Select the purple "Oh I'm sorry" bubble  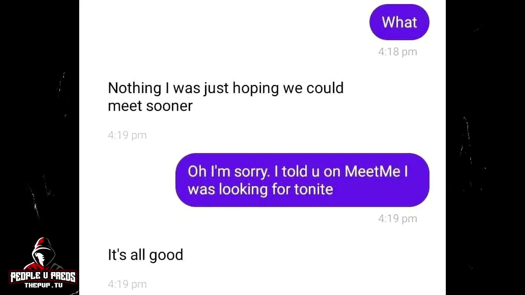(x=302, y=180)
